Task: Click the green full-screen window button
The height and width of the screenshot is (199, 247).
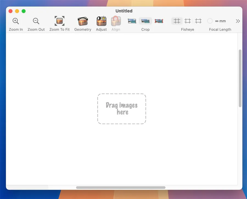Action: tap(24, 11)
